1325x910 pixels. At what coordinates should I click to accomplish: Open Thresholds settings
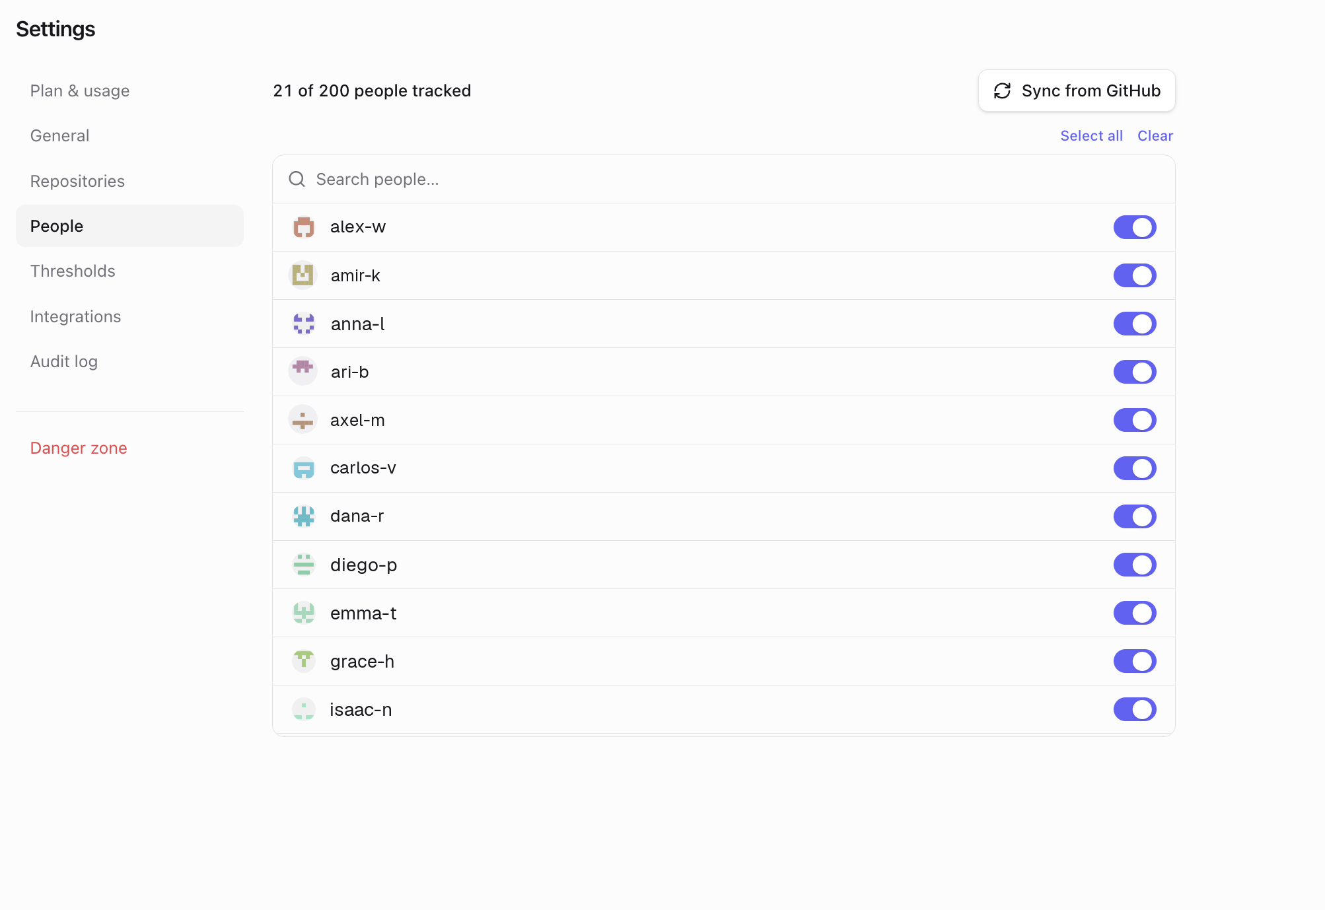click(x=129, y=271)
